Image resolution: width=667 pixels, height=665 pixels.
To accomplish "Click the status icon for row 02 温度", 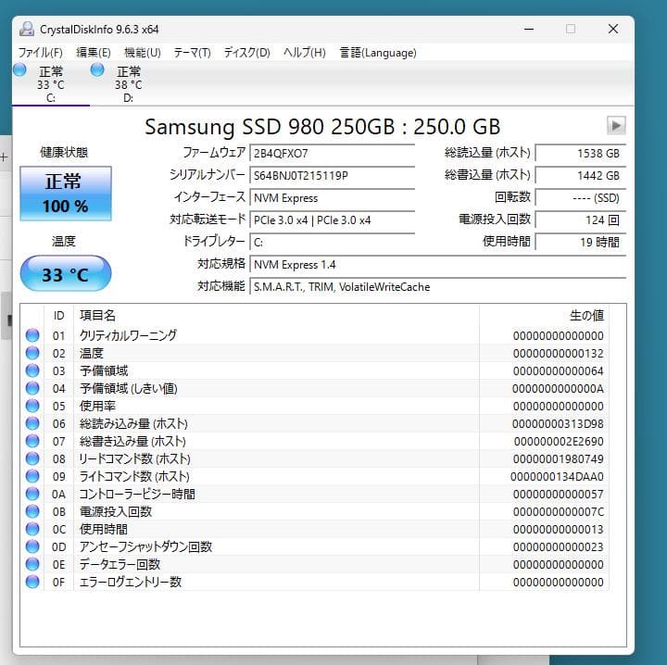I will click(x=32, y=353).
